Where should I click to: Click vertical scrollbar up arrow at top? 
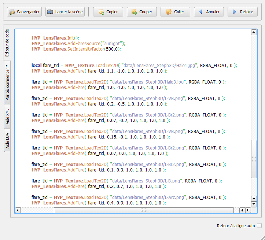click(254, 32)
